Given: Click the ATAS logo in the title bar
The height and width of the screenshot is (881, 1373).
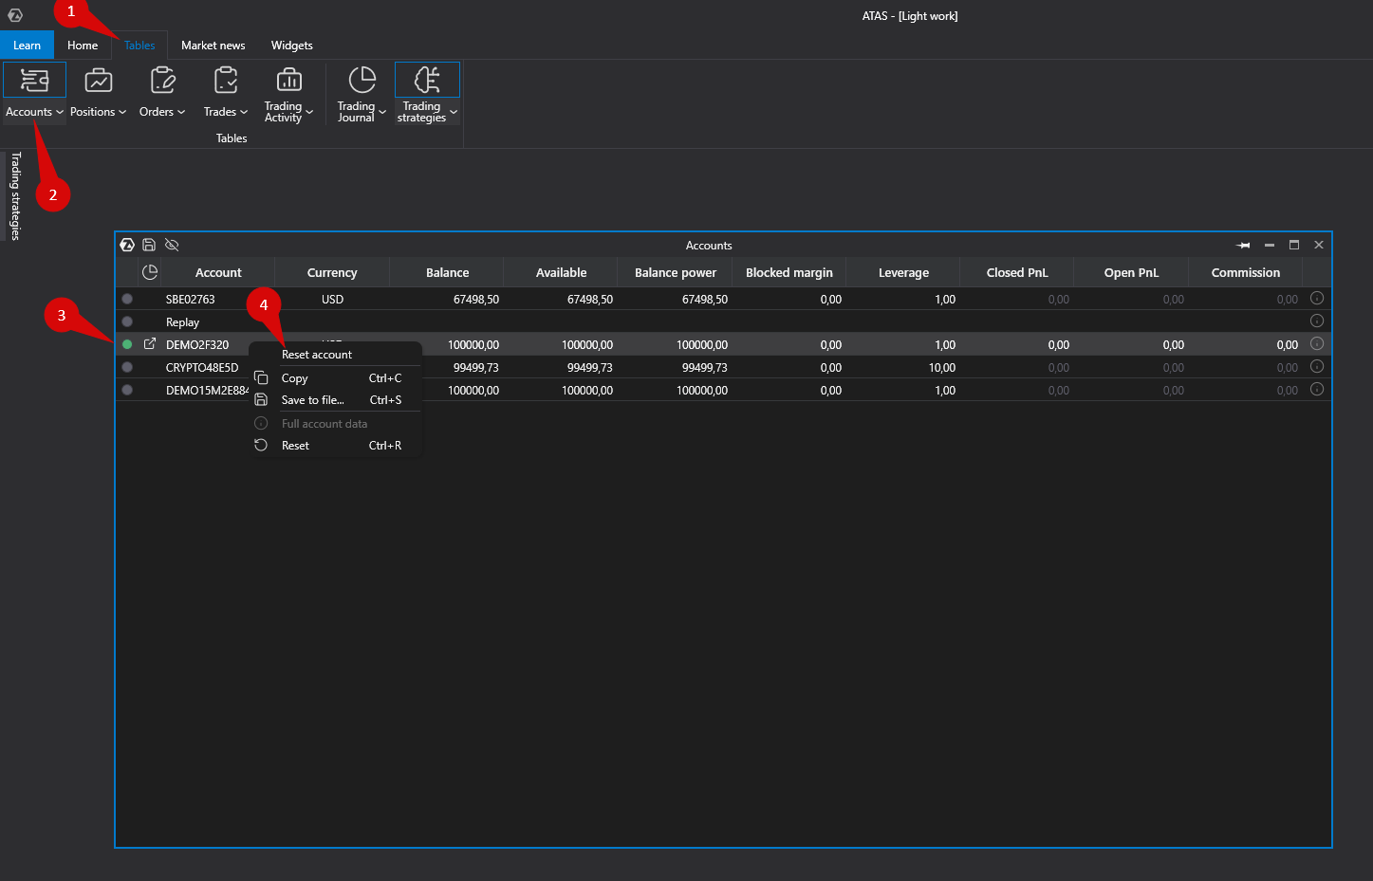Looking at the screenshot, I should (15, 15).
